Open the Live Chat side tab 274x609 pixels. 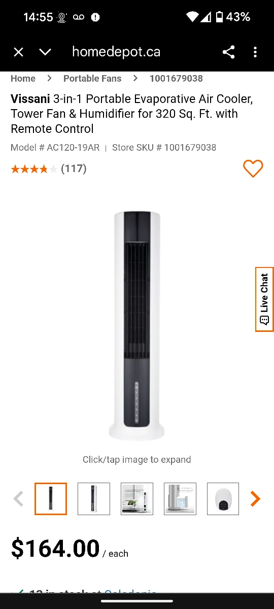coord(264,299)
